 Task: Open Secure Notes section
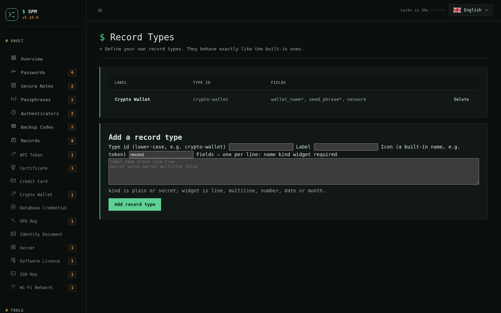pyautogui.click(x=43, y=86)
